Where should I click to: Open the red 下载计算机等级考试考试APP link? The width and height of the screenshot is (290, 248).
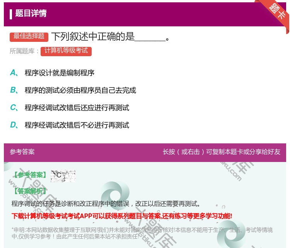click(122, 216)
